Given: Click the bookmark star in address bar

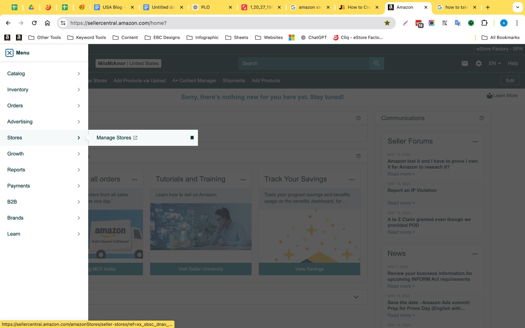Looking at the screenshot, I should pyautogui.click(x=387, y=23).
